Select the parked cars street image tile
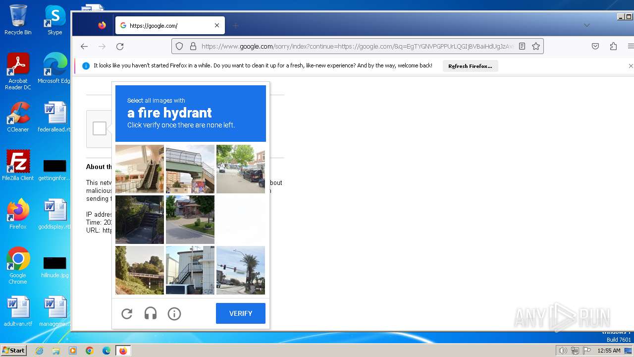The height and width of the screenshot is (357, 634). (241, 169)
